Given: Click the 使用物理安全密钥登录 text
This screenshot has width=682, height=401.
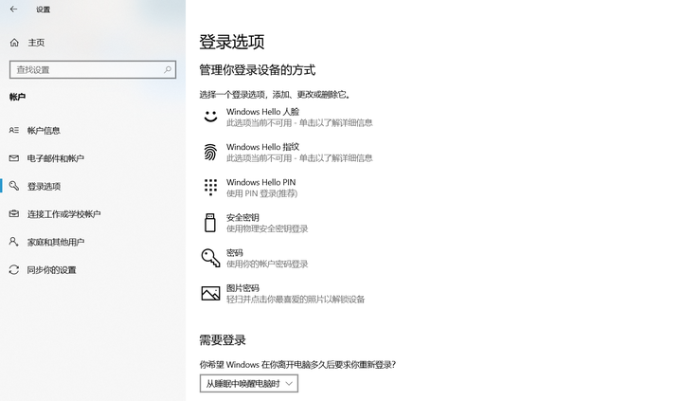Looking at the screenshot, I should [x=267, y=228].
